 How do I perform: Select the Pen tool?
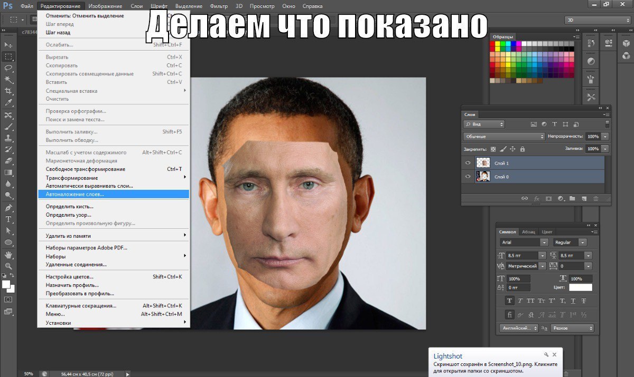8,207
